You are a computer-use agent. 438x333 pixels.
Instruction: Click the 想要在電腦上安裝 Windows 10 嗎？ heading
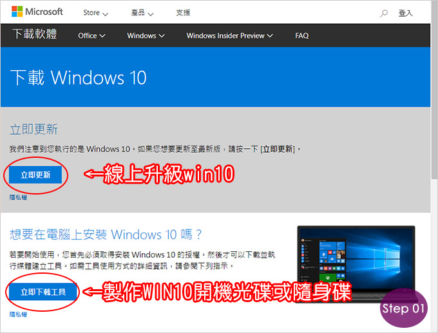(106, 234)
